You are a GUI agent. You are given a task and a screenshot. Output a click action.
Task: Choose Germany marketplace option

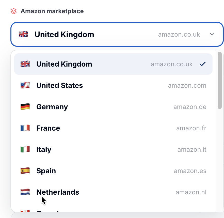(113, 107)
